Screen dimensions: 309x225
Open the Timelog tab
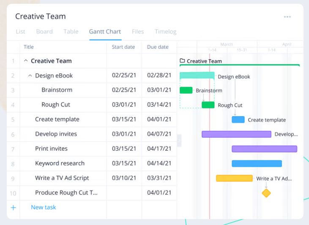(x=166, y=32)
